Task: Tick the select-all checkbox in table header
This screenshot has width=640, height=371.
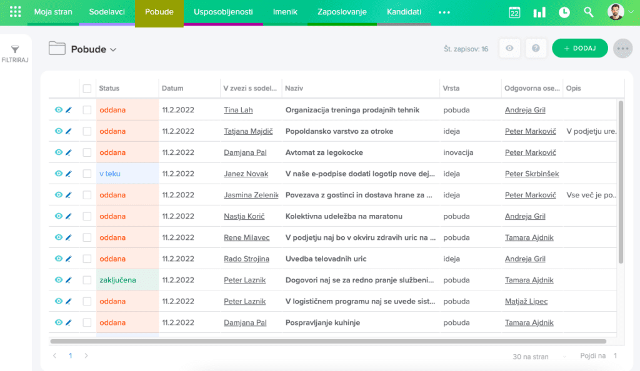Action: [87, 89]
